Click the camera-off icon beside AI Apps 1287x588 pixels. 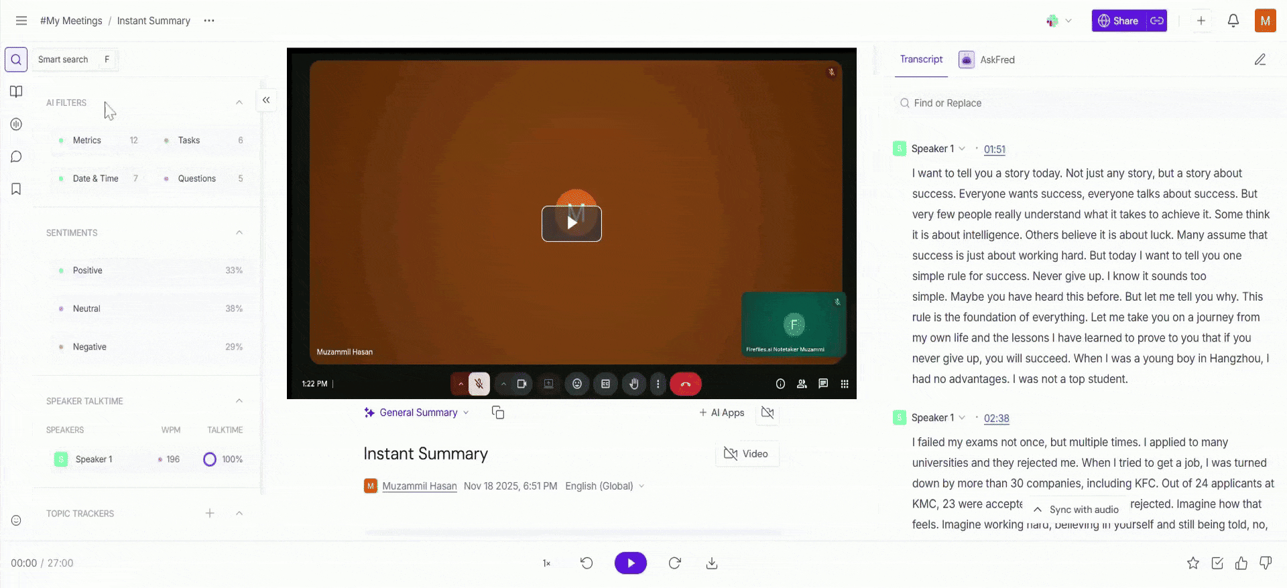pyautogui.click(x=768, y=413)
